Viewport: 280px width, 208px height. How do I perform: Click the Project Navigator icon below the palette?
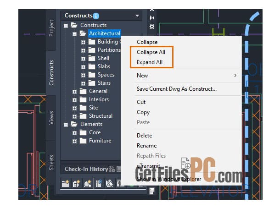click(152, 191)
